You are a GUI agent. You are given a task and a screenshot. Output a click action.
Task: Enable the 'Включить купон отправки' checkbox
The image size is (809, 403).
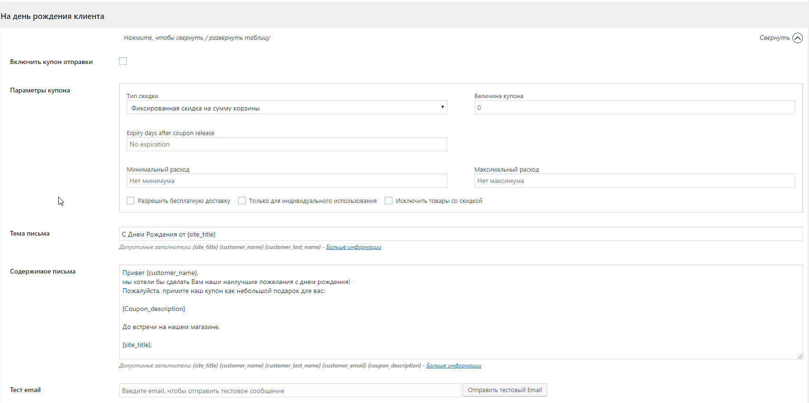(123, 61)
